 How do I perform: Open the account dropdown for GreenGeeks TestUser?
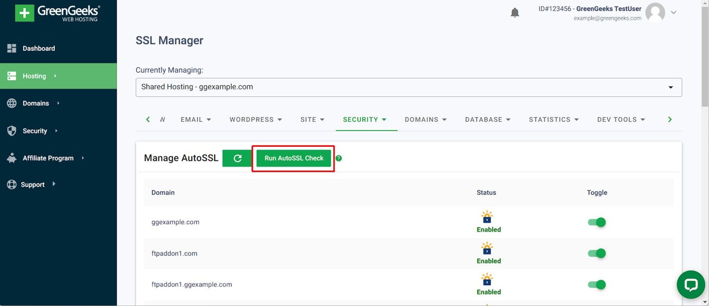[673, 12]
